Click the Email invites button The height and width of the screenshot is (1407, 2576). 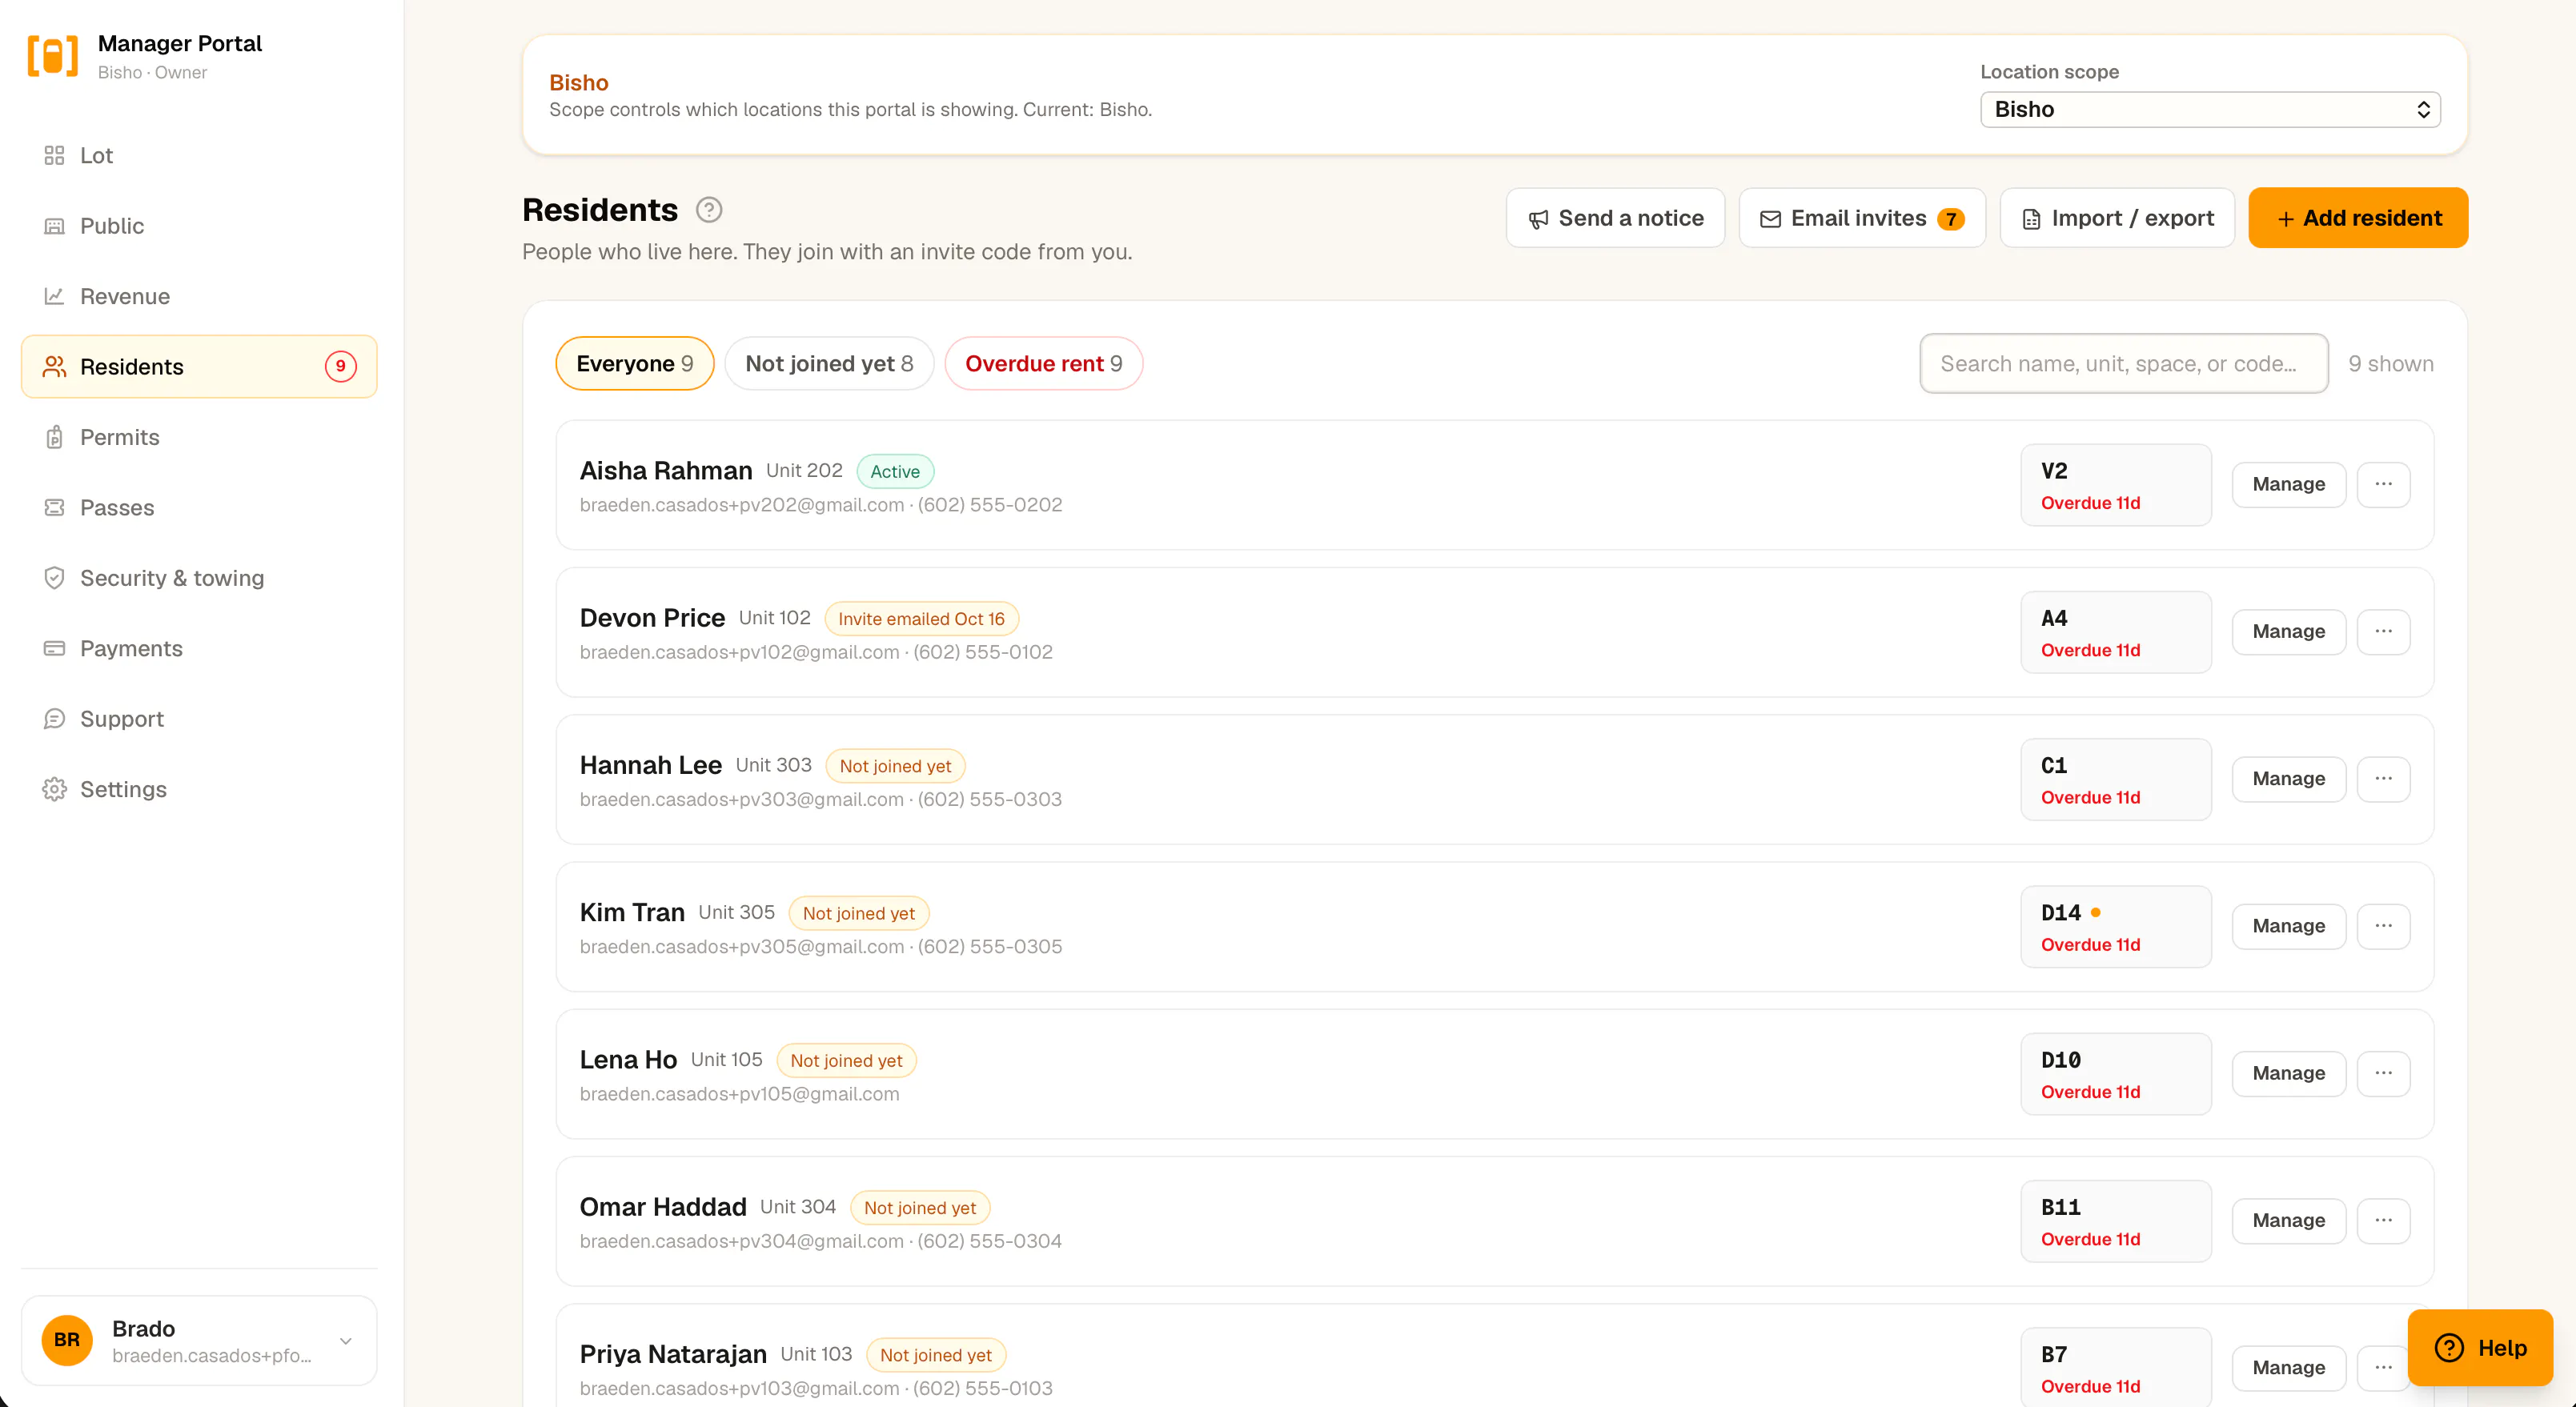pos(1862,218)
